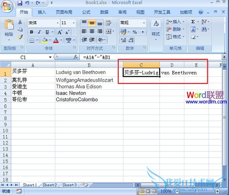Switch to the Sheet2 tab
The image size is (229, 195).
pos(50,185)
